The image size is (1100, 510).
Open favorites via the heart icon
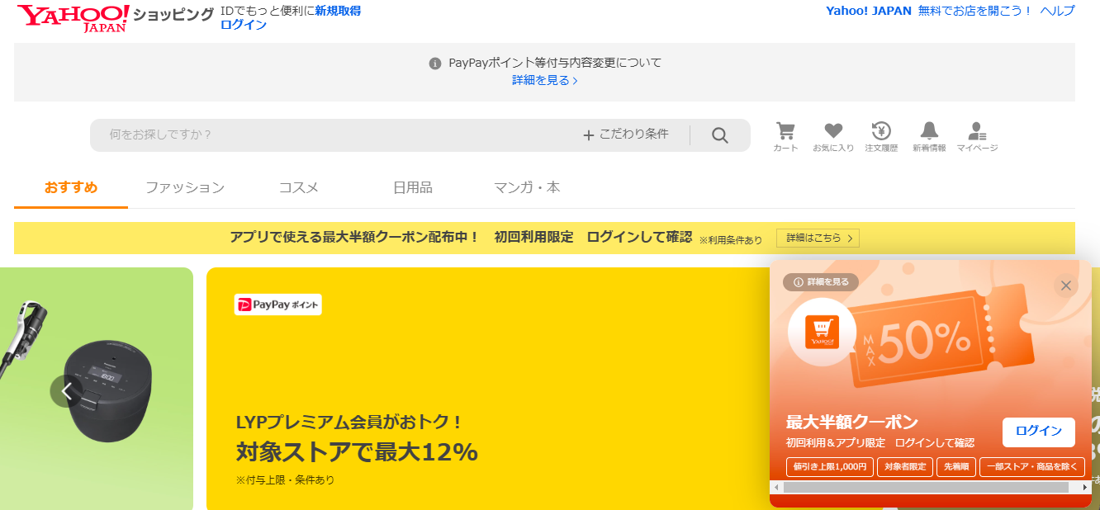click(x=833, y=135)
